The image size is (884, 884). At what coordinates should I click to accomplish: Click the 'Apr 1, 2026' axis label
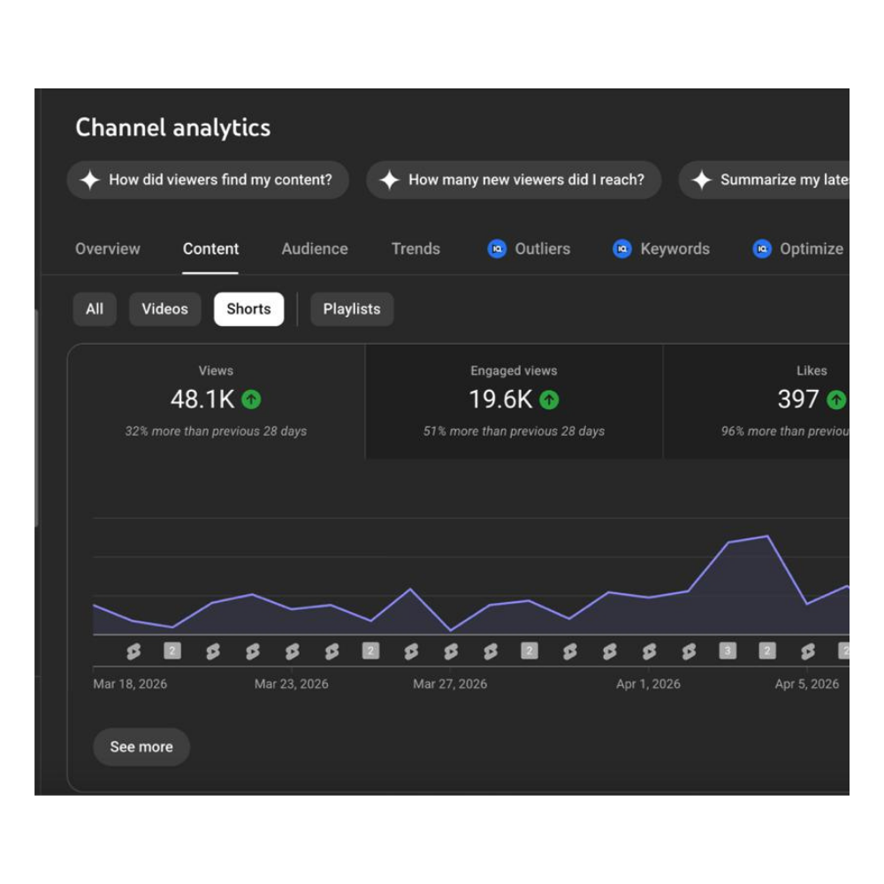tap(648, 684)
